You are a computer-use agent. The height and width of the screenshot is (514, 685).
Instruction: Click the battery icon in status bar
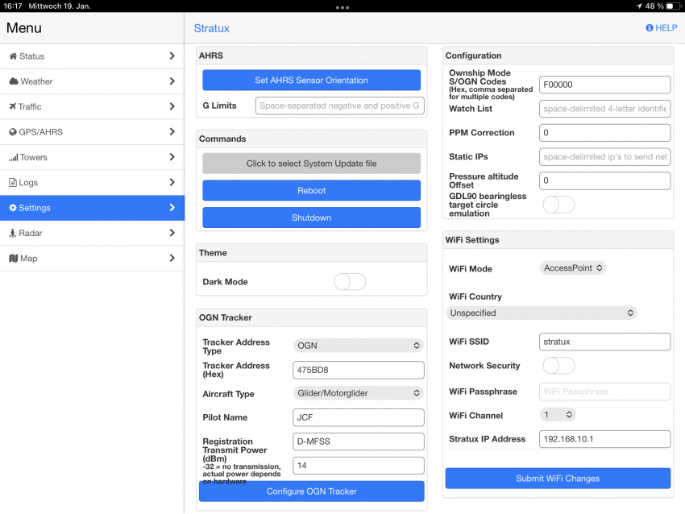click(x=673, y=6)
